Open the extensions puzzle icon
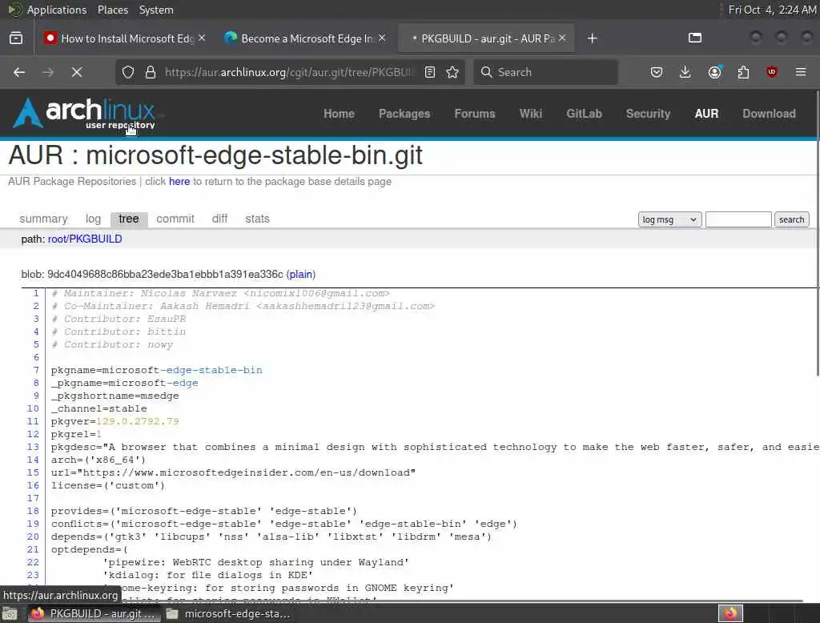The image size is (820, 623). (x=743, y=72)
